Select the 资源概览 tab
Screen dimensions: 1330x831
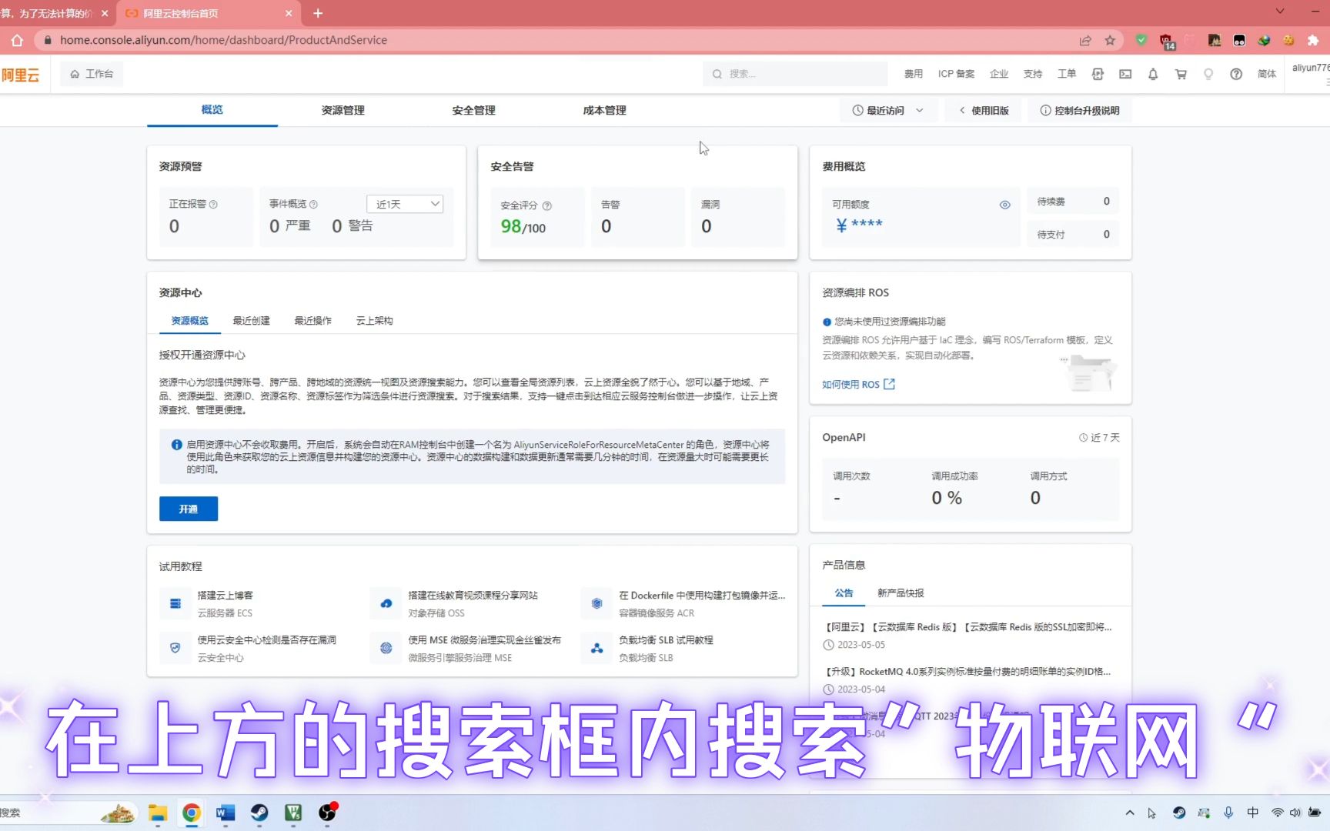pos(190,321)
